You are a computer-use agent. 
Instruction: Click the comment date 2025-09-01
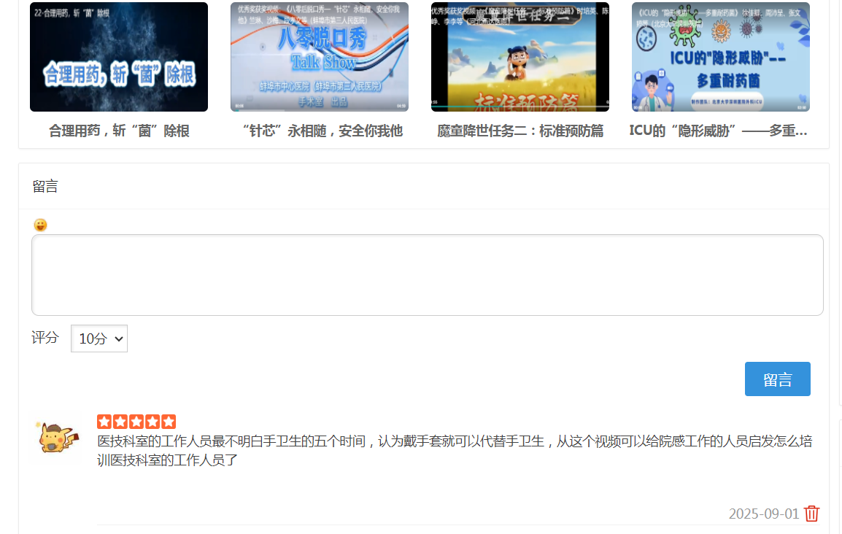pyautogui.click(x=763, y=514)
